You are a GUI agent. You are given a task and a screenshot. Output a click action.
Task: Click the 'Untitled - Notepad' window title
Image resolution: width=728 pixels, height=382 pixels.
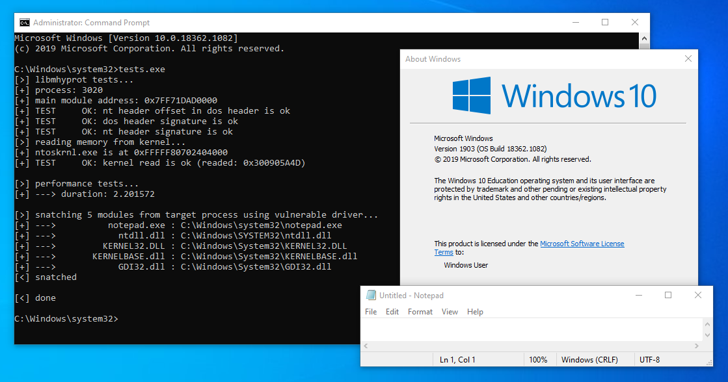[411, 296]
